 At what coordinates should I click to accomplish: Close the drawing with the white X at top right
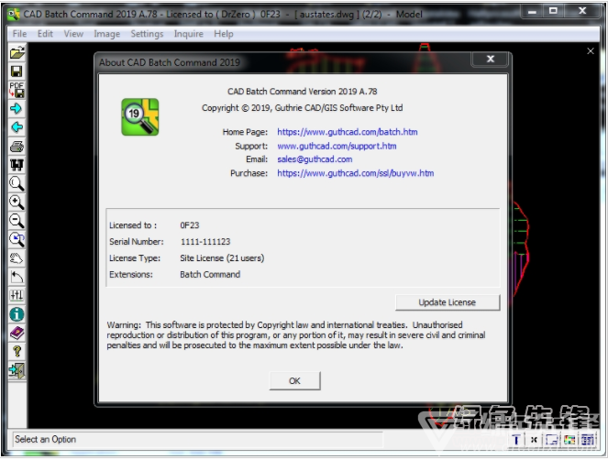(591, 51)
